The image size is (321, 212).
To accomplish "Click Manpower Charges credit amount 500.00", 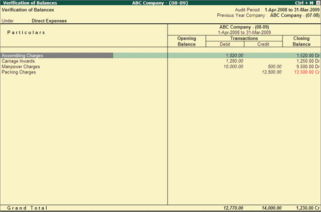I will [x=274, y=66].
